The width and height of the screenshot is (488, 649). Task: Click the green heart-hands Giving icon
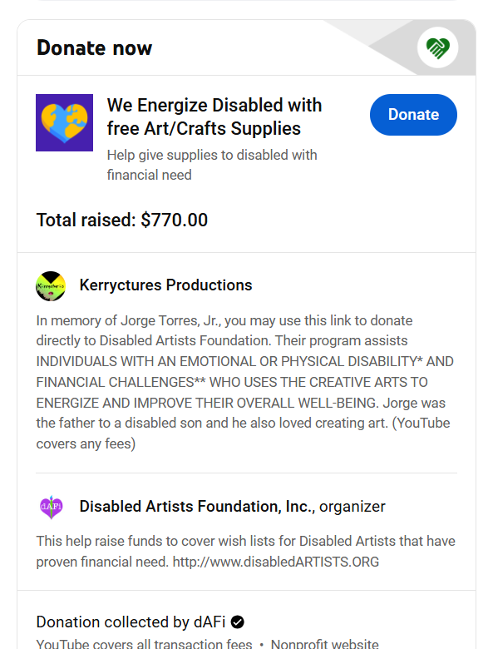(437, 48)
